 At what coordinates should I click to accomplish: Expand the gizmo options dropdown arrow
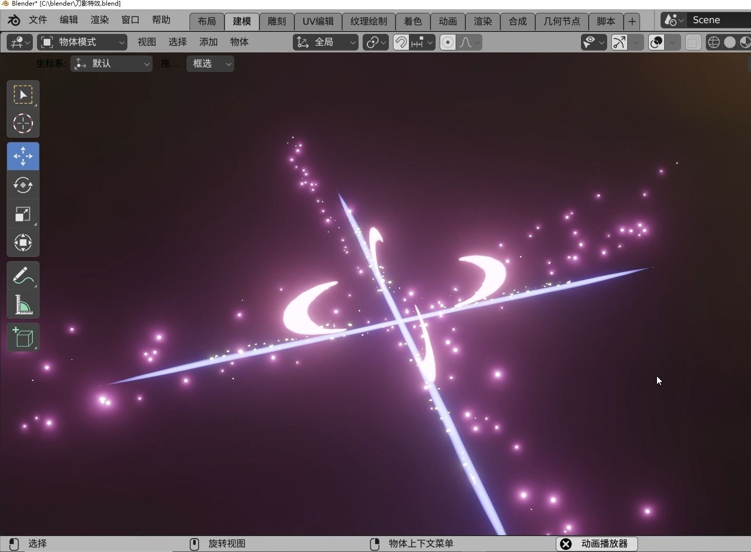tap(635, 42)
